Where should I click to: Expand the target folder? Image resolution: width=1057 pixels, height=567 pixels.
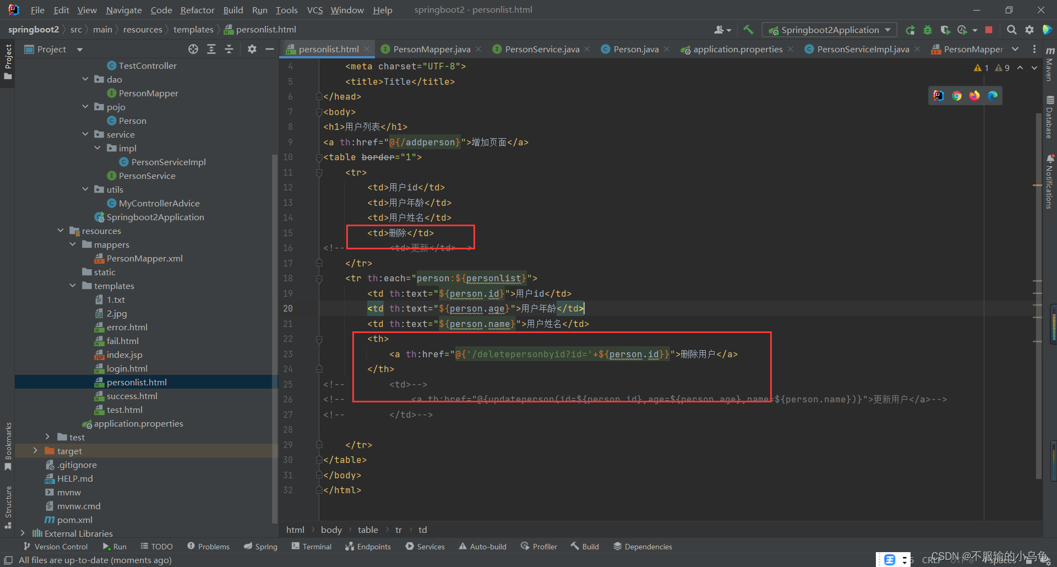36,451
